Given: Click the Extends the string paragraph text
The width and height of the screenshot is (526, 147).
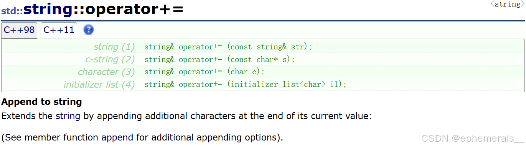Looking at the screenshot, I should [x=186, y=116].
